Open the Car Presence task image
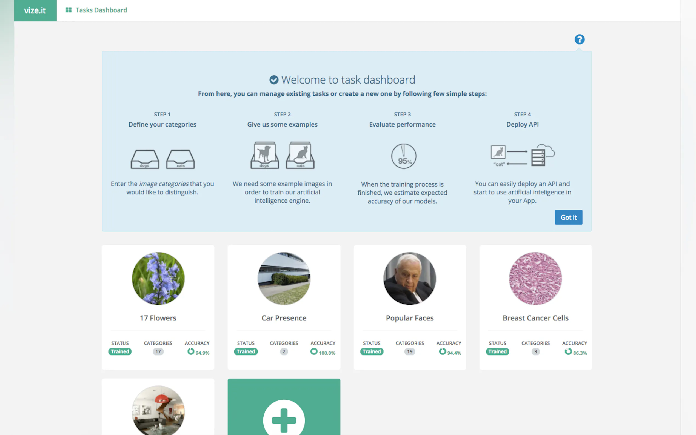The height and width of the screenshot is (435, 696). [284, 278]
